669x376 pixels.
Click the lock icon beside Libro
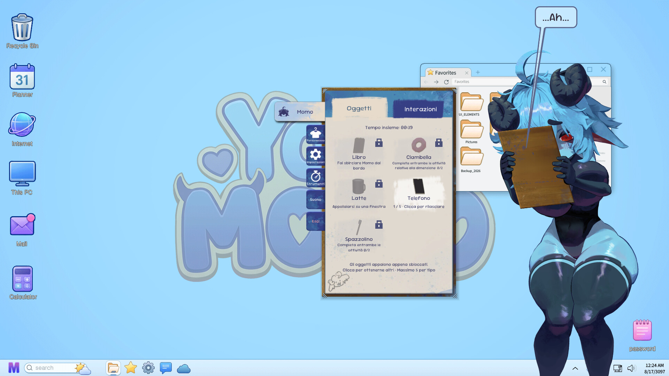point(379,142)
